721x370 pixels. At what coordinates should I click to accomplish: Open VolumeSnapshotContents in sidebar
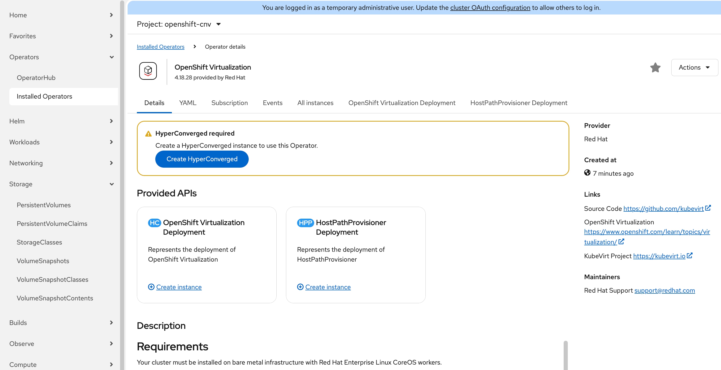coord(64,298)
